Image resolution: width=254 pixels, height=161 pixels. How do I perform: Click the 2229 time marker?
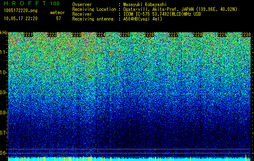pyautogui.click(x=222, y=35)
